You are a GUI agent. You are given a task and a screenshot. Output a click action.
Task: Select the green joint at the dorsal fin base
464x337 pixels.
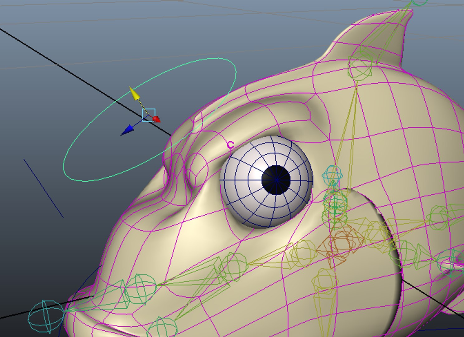[x=361, y=66]
